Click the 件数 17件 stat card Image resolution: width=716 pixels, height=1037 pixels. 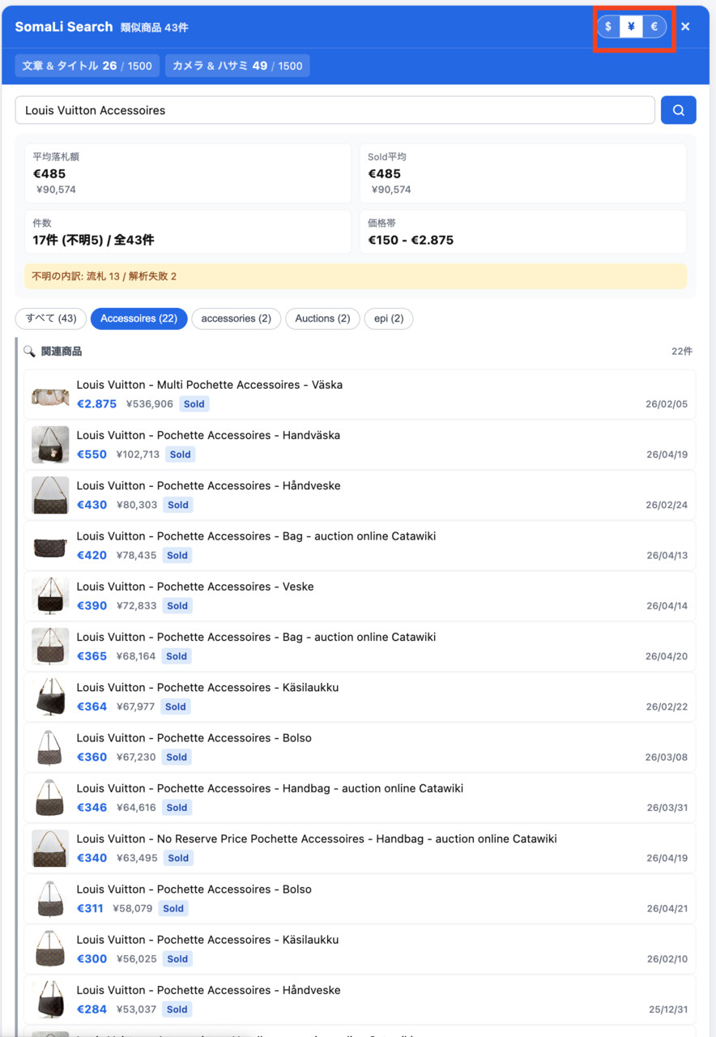point(188,233)
